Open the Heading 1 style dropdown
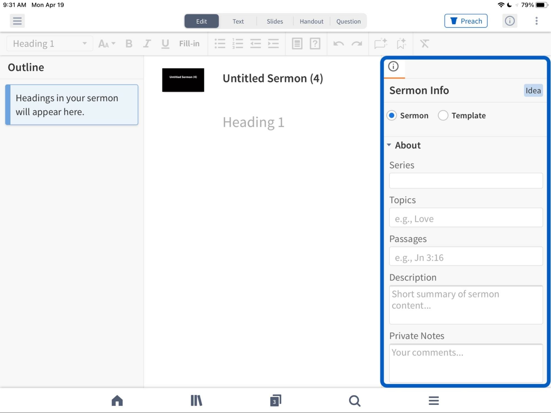 [x=50, y=44]
